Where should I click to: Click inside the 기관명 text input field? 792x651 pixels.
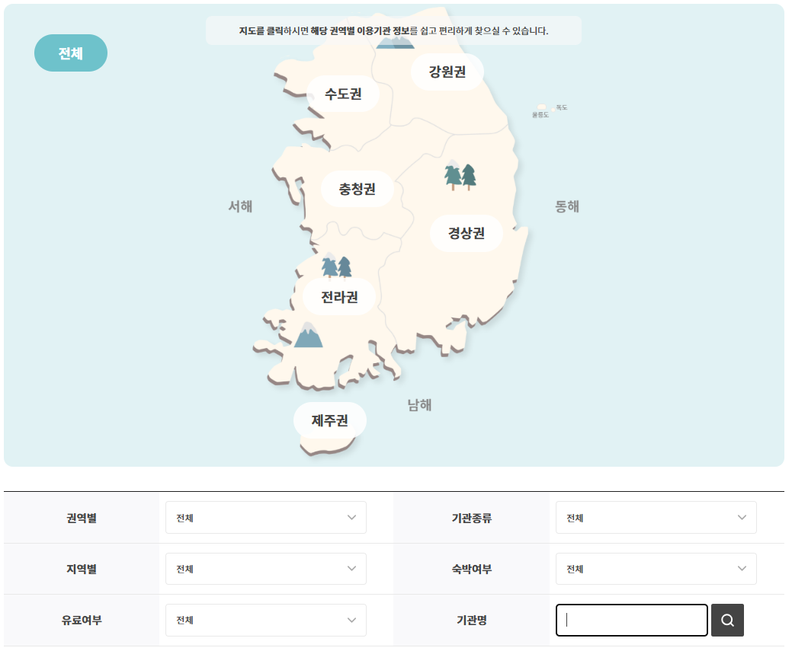pyautogui.click(x=631, y=620)
